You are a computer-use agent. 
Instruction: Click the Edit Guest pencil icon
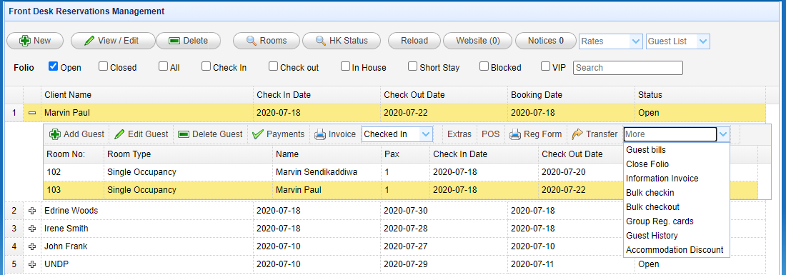(x=119, y=134)
